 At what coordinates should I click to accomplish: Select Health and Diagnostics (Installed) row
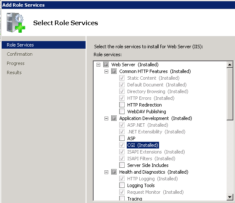pos(154,172)
